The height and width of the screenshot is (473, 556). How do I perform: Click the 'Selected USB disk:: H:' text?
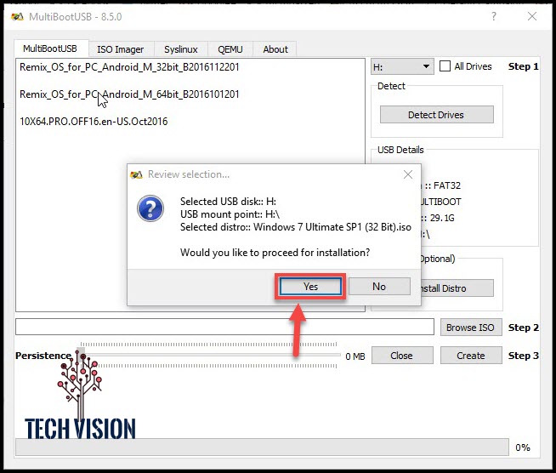coord(228,202)
